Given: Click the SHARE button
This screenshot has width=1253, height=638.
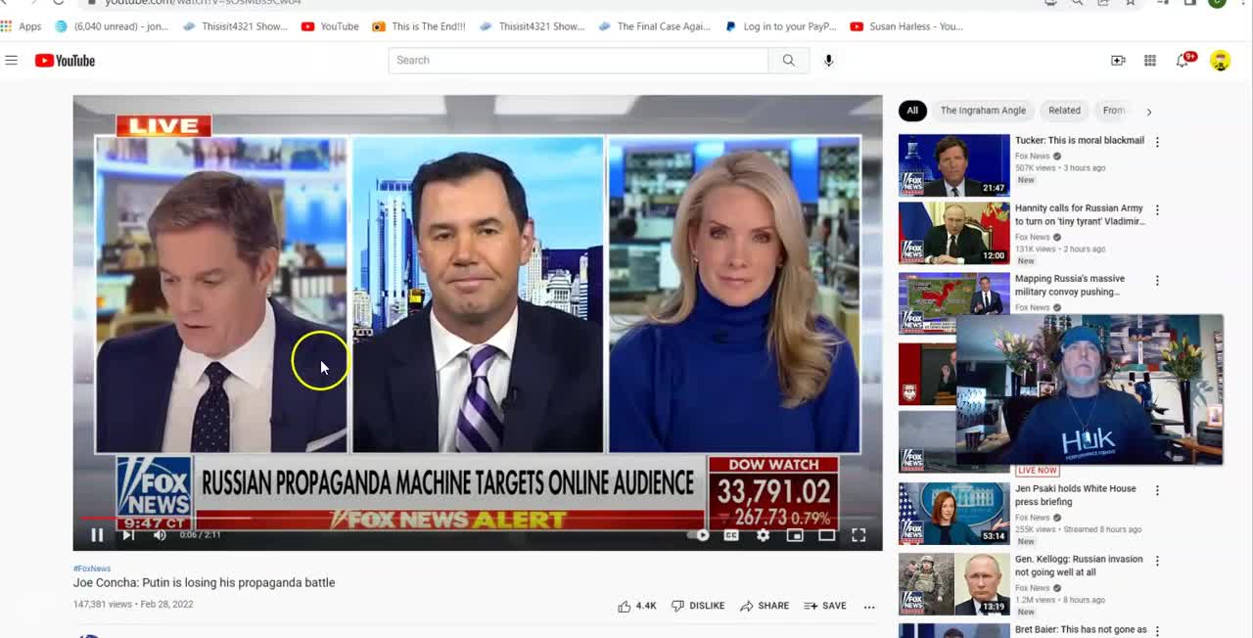Looking at the screenshot, I should pyautogui.click(x=765, y=606).
